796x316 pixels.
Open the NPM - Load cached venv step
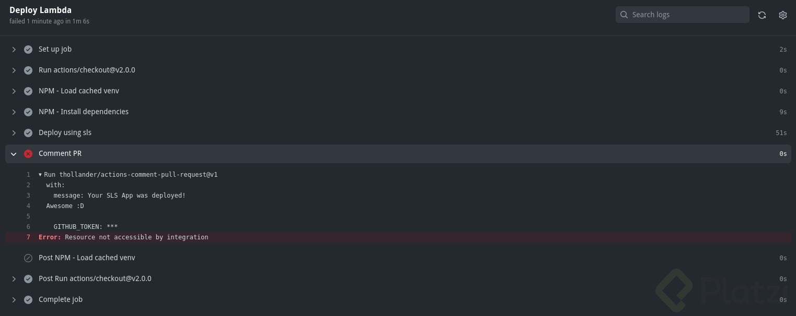[78, 91]
